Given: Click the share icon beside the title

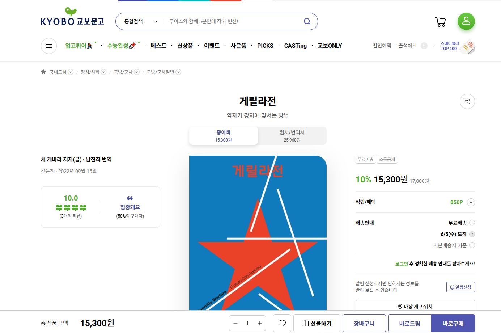Looking at the screenshot, I should 467,101.
